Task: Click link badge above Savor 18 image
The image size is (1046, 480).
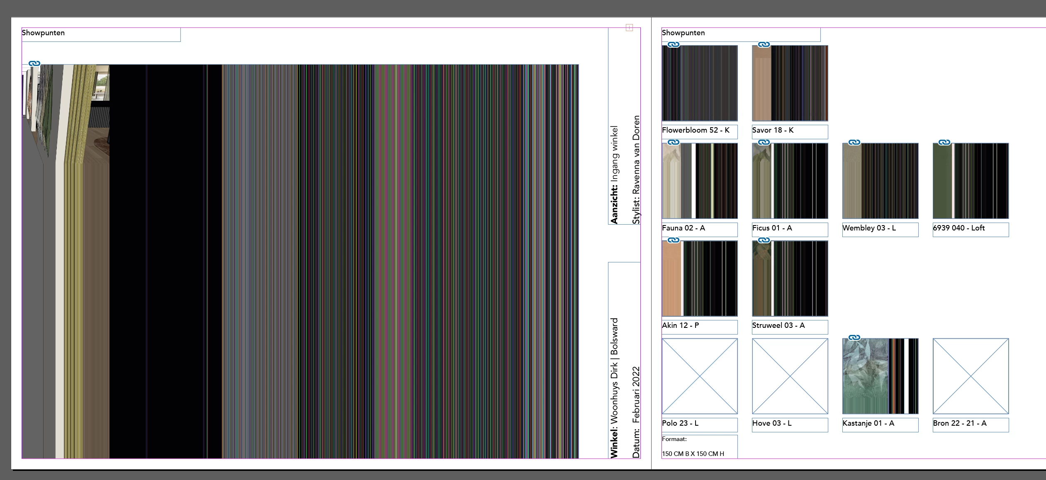Action: [764, 45]
